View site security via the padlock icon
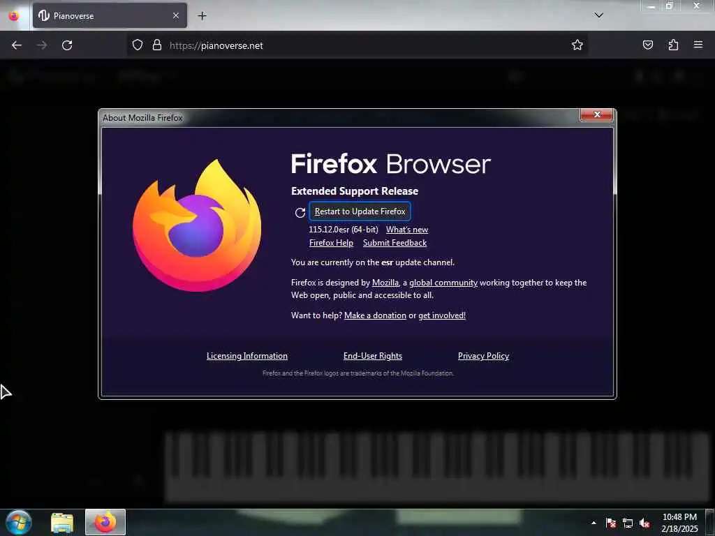 coord(157,45)
